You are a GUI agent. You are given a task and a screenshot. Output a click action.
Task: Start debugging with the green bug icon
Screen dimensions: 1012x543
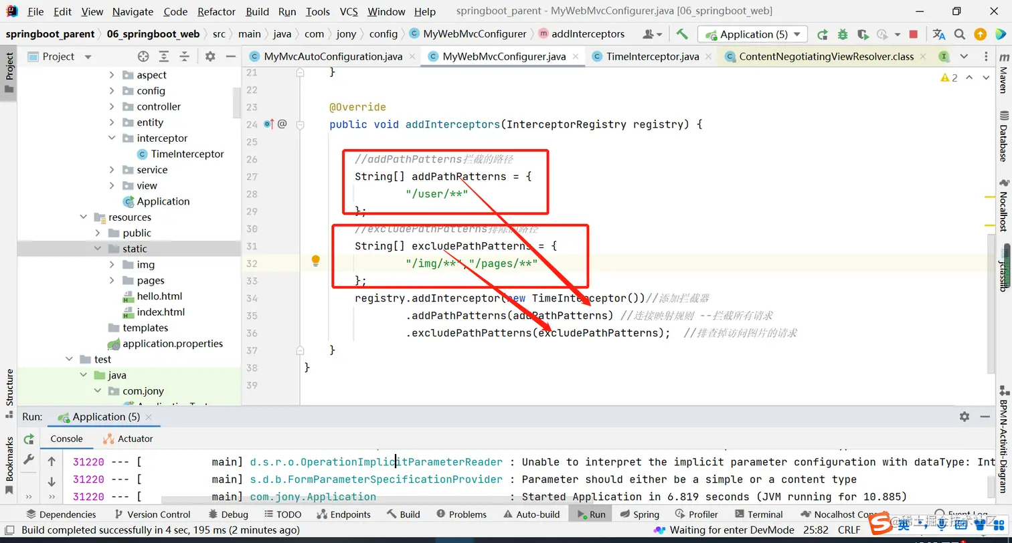[x=843, y=34]
